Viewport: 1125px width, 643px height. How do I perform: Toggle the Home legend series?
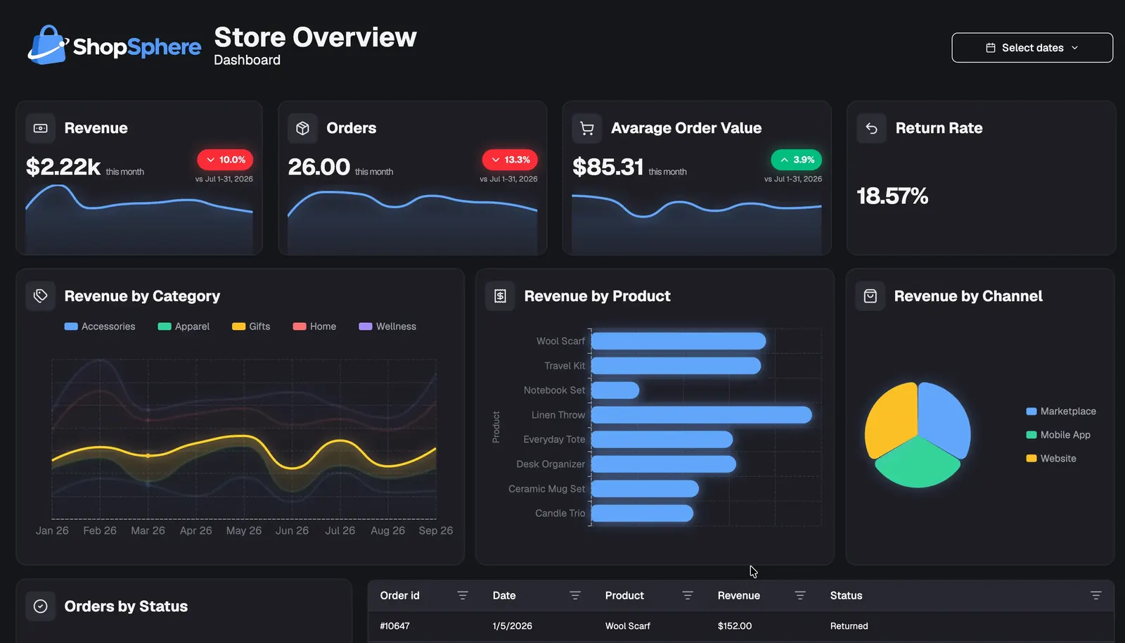click(314, 326)
